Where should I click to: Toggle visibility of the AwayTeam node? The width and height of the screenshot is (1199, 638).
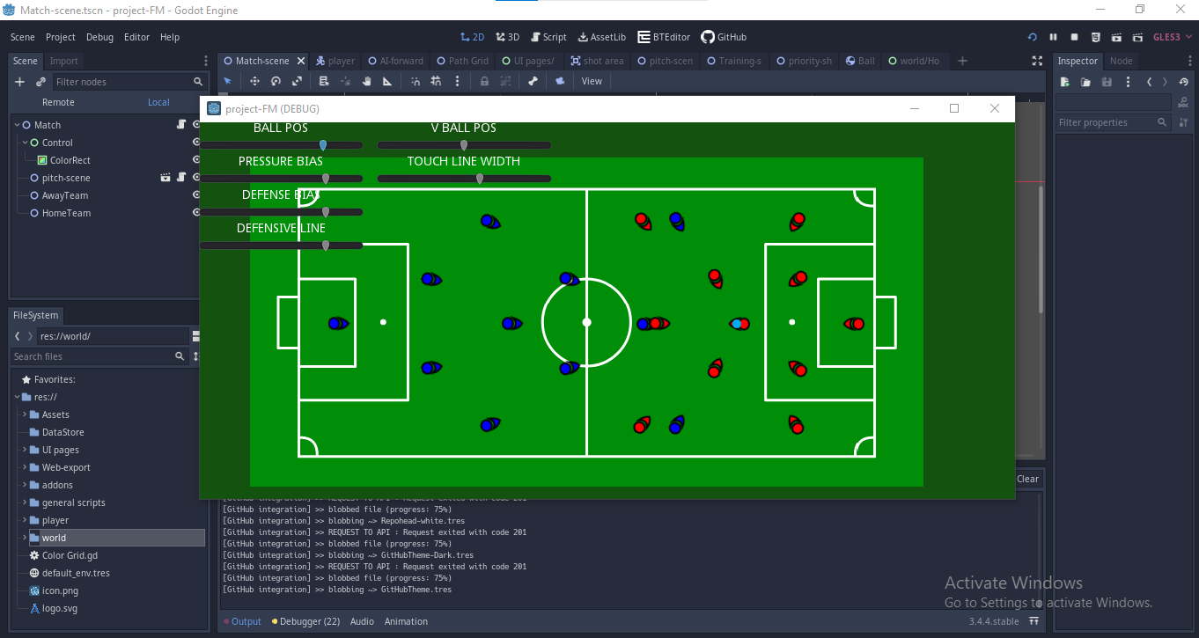[x=195, y=195]
